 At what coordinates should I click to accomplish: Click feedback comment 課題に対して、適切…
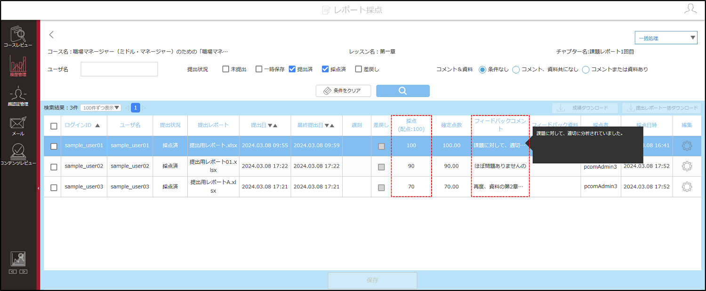[498, 145]
